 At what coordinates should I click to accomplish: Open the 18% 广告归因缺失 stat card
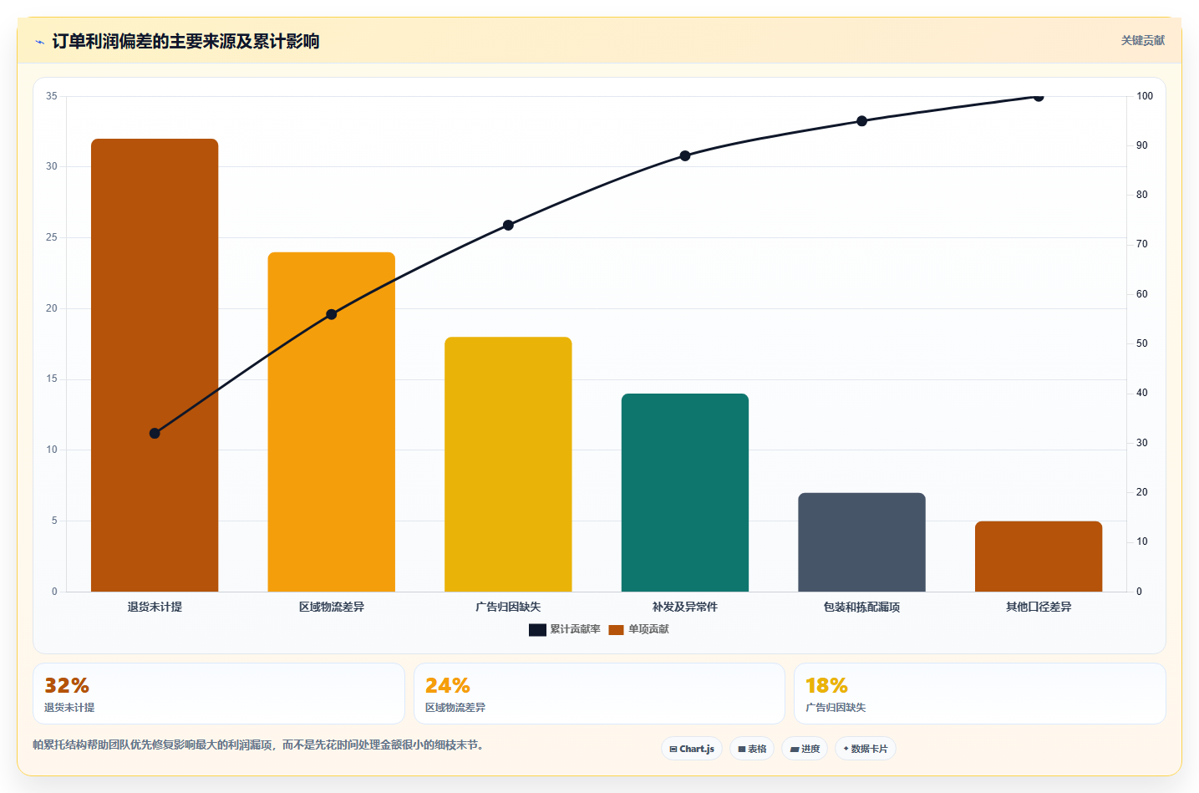coord(980,694)
